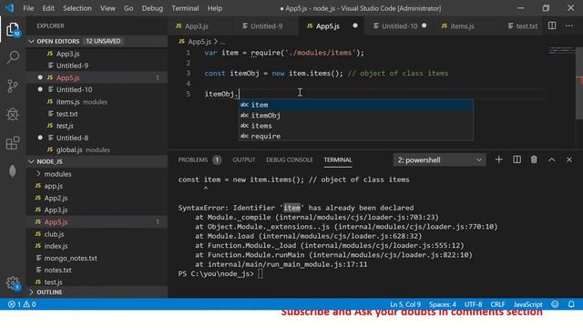This screenshot has height=328, width=583.
Task: Switch to the items.js editor tab
Action: point(462,26)
